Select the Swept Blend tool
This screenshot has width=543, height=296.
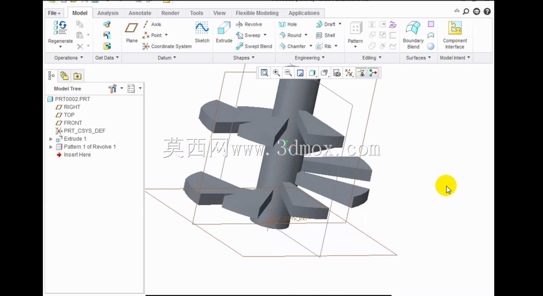click(x=254, y=46)
